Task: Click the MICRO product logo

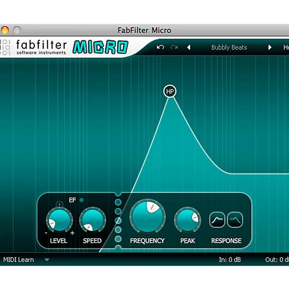Action: pyautogui.click(x=100, y=47)
